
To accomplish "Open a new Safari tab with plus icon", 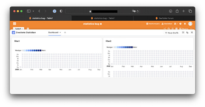I will [184, 11].
